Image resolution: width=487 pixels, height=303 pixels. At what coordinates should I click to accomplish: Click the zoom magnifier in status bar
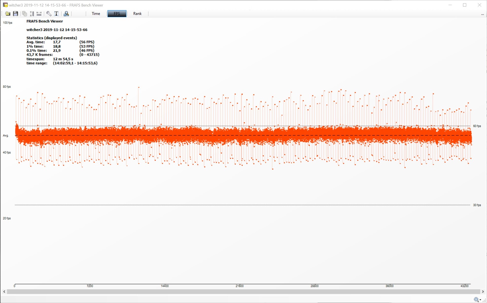(x=476, y=300)
